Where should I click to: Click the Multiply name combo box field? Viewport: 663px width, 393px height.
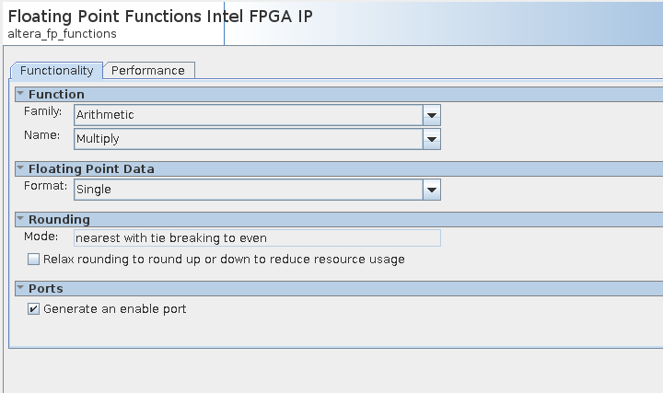click(x=247, y=139)
